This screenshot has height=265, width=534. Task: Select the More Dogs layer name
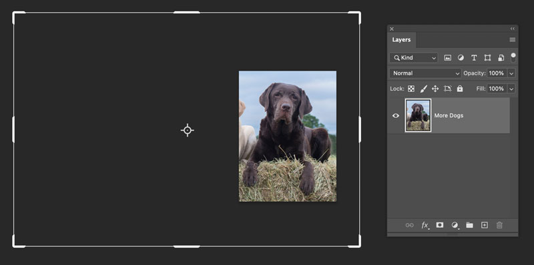click(x=449, y=115)
